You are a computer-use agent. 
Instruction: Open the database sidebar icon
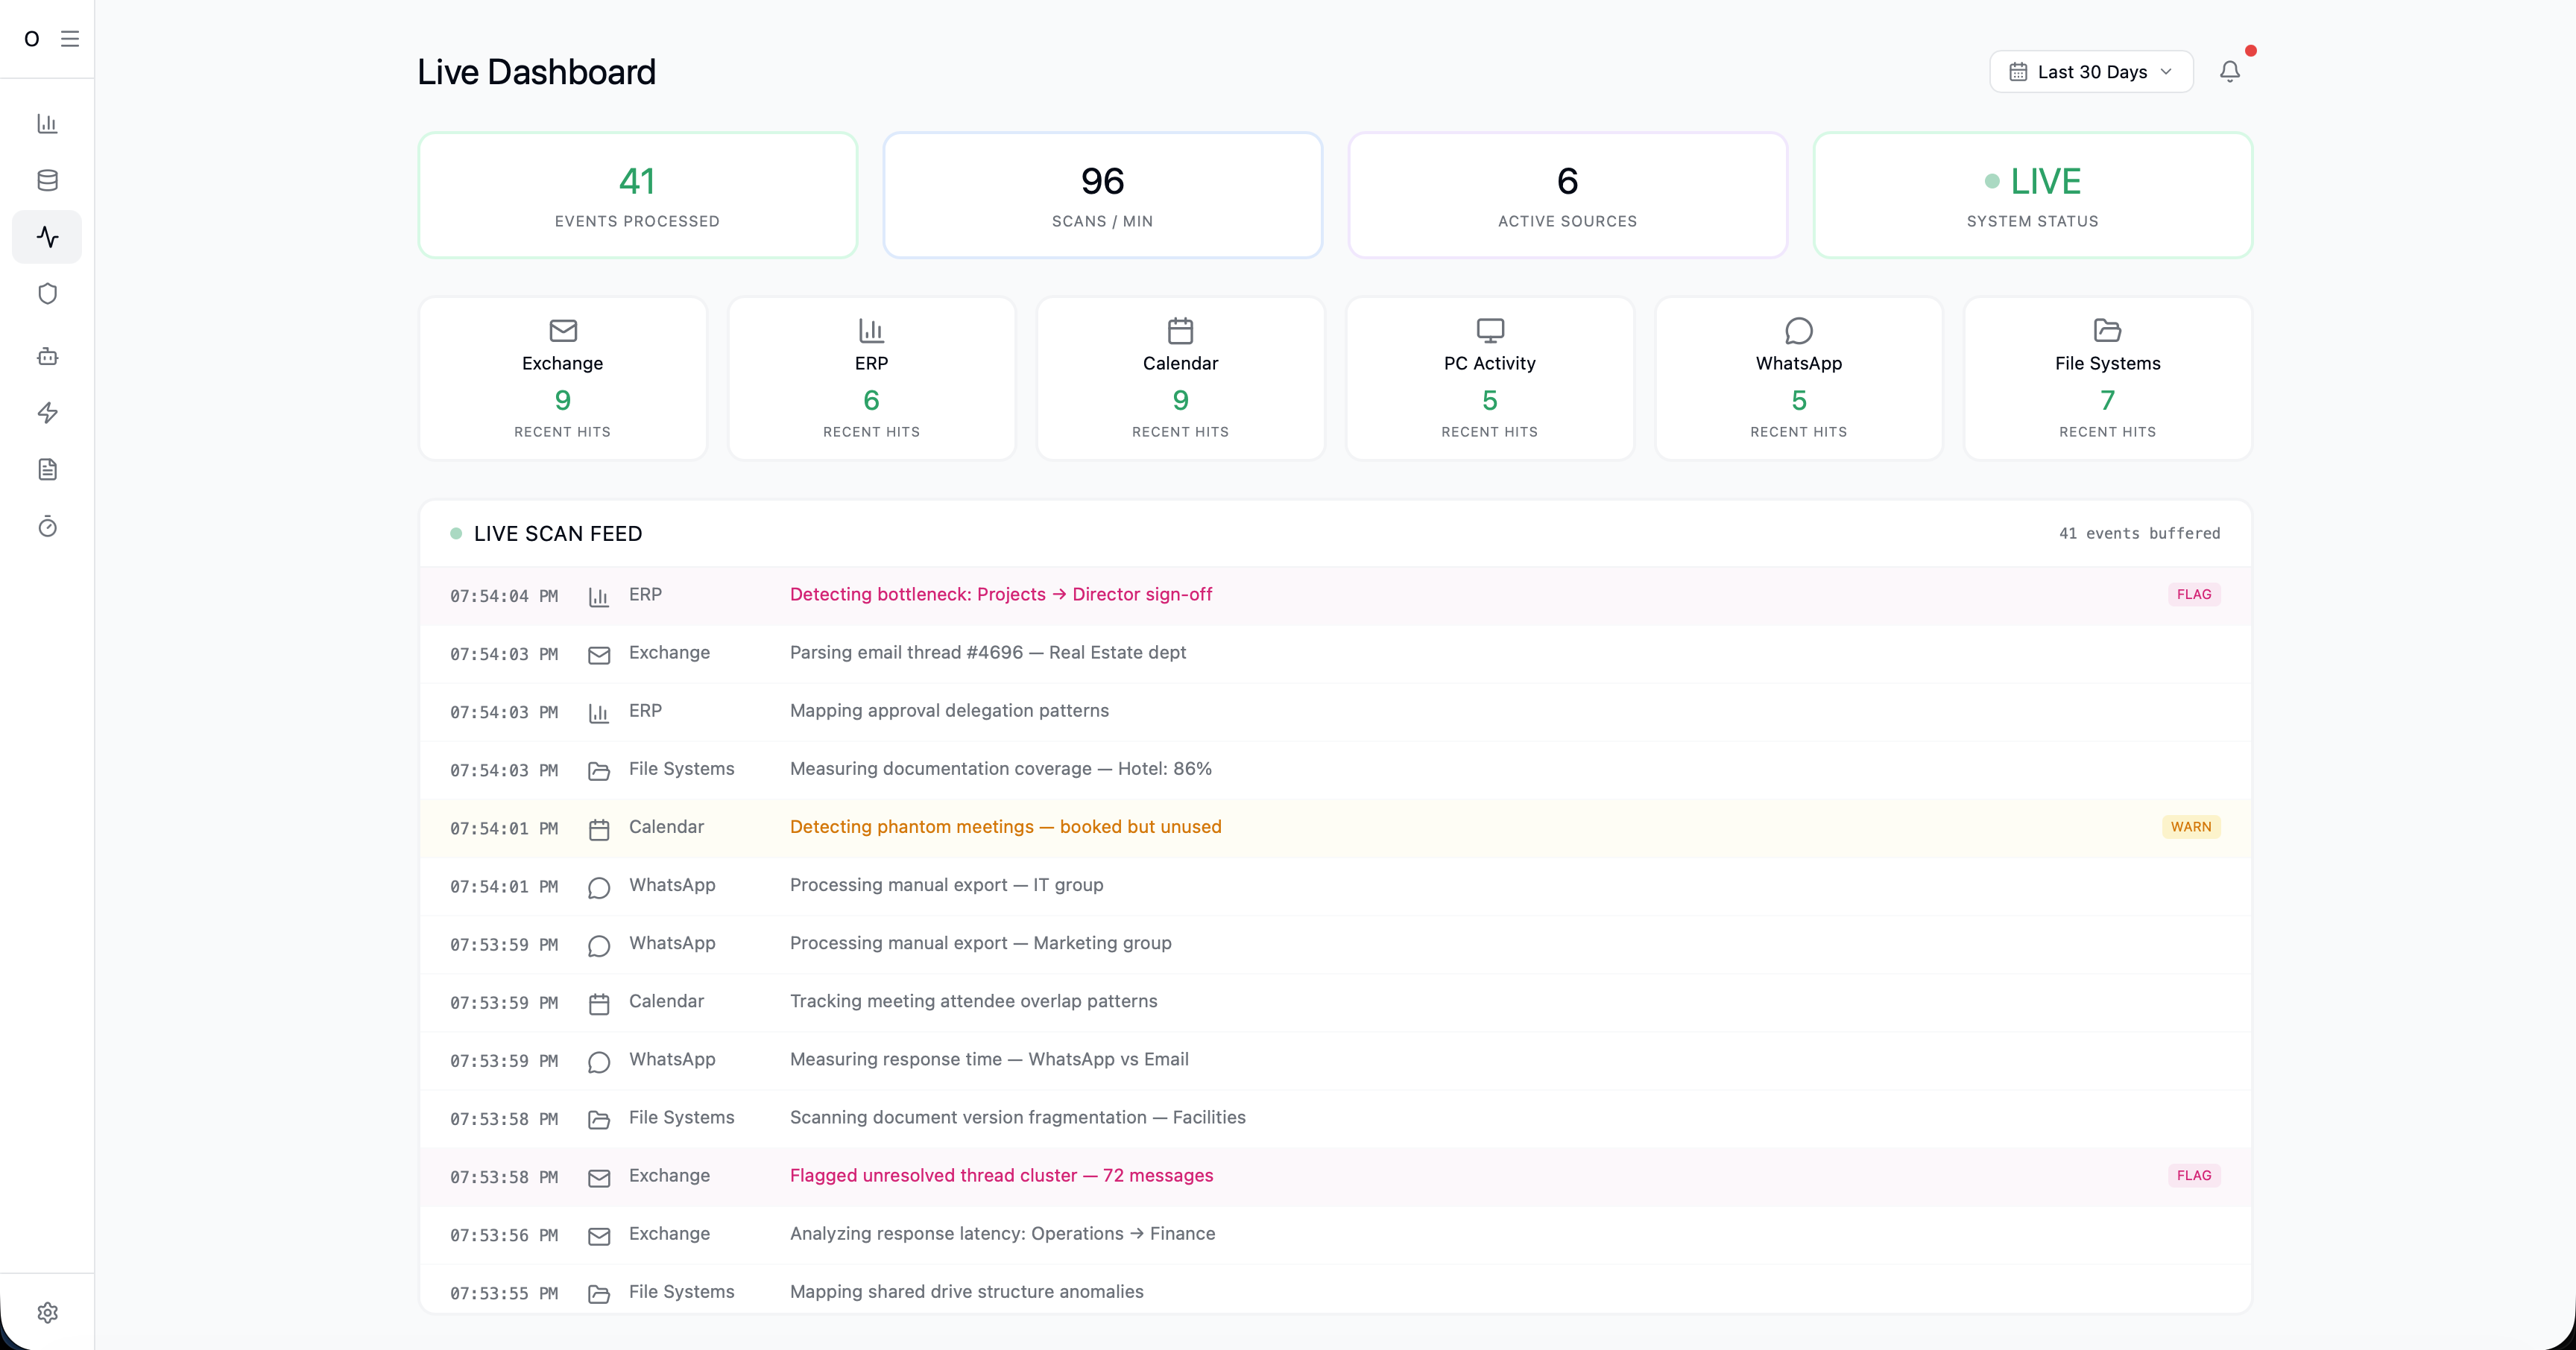click(47, 180)
